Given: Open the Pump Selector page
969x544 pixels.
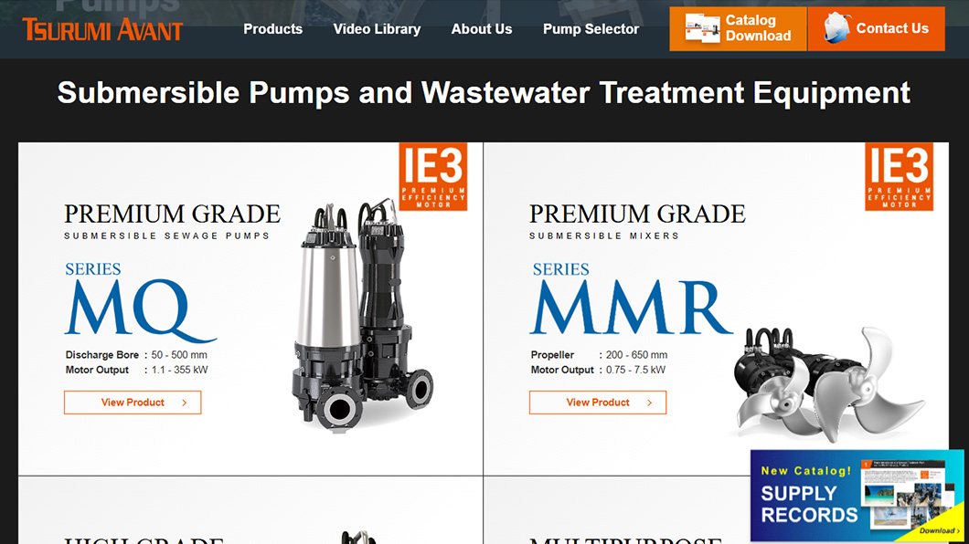Looking at the screenshot, I should tap(591, 29).
